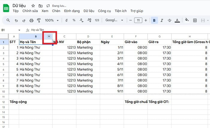Click the font size input field

pos(138,20)
